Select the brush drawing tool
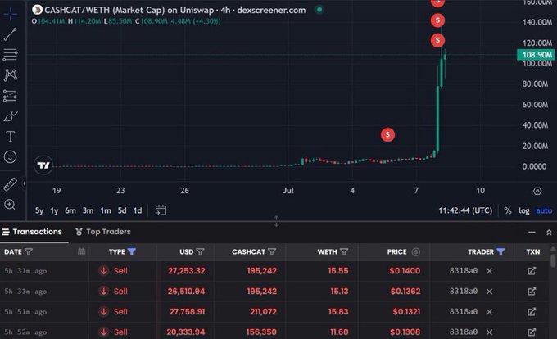Screen dimensions: 557x339 tap(11, 116)
